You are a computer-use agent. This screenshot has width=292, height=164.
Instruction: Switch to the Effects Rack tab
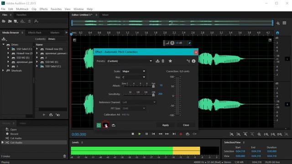tap(35, 32)
